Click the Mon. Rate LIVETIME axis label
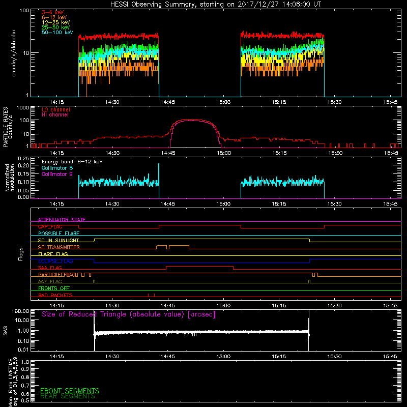407x407 pixels. coord(13,382)
